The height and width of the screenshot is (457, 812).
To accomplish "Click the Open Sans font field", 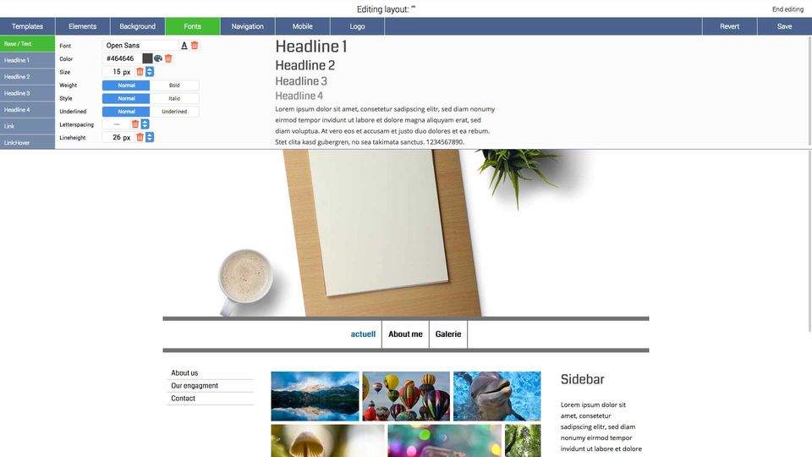I will 140,46.
